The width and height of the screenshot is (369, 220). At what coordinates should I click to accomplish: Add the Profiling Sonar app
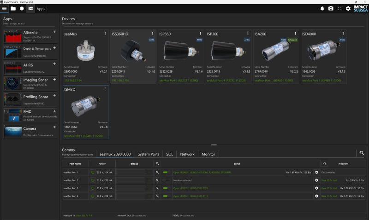point(54,95)
